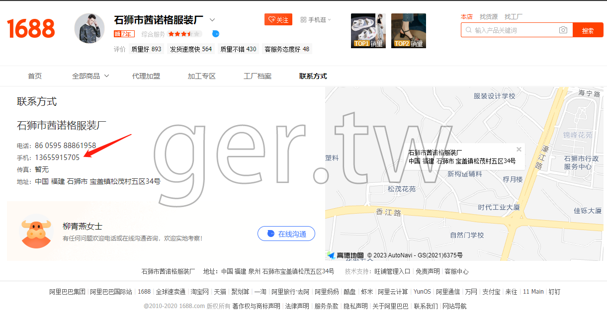Click the orange 搜索 button

pos(588,30)
